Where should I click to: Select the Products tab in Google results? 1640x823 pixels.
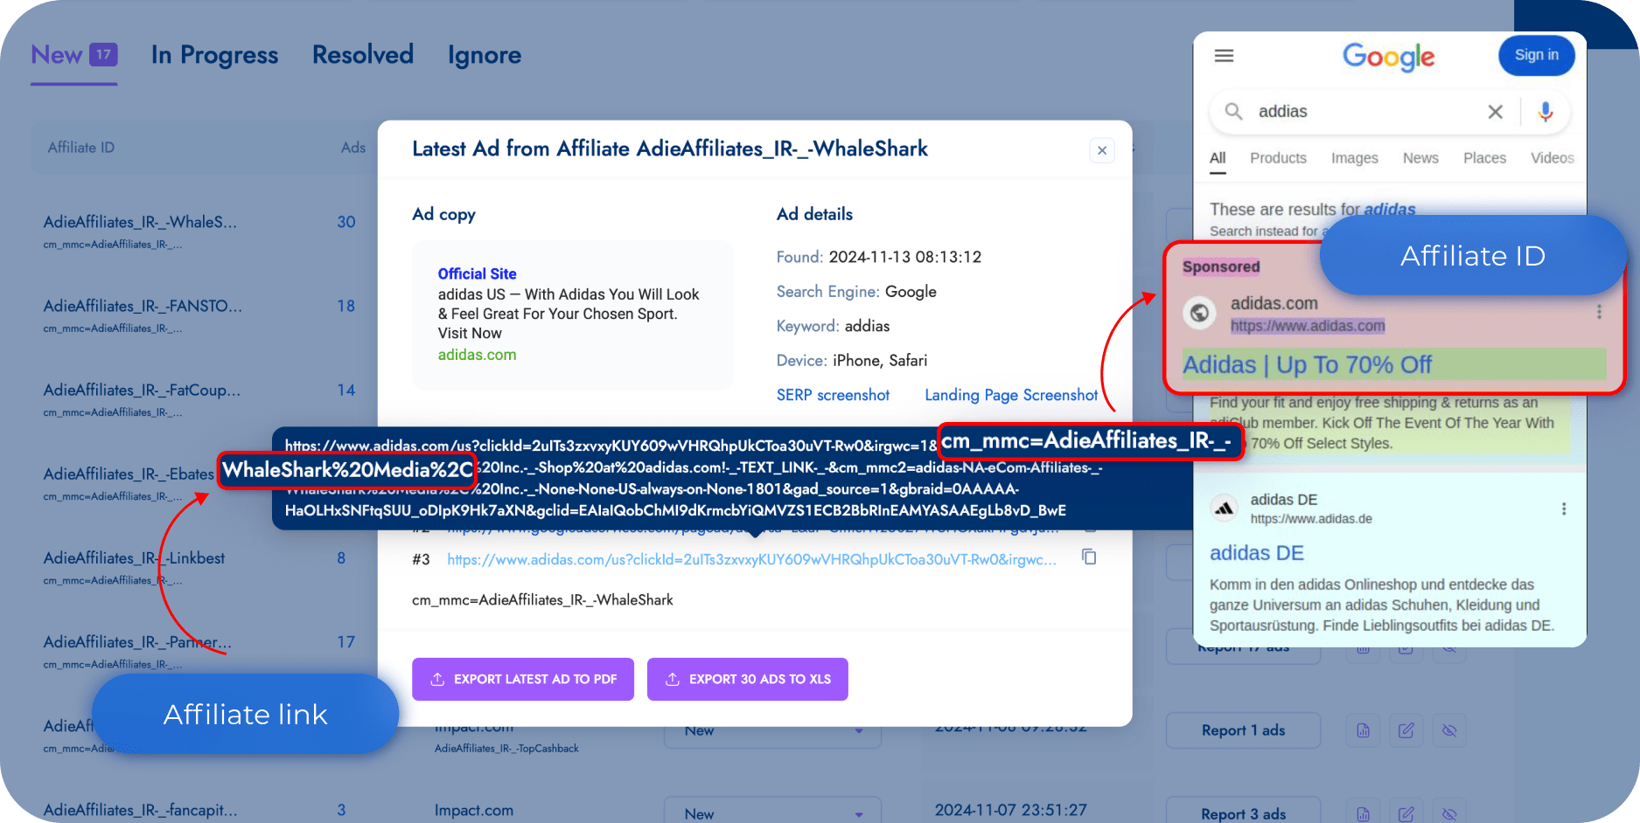(1278, 158)
